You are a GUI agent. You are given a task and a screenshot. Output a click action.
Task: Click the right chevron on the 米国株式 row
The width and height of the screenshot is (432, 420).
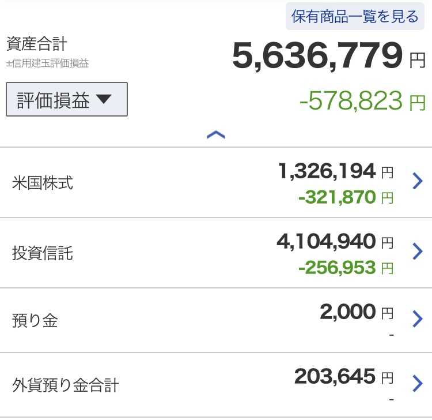click(418, 181)
